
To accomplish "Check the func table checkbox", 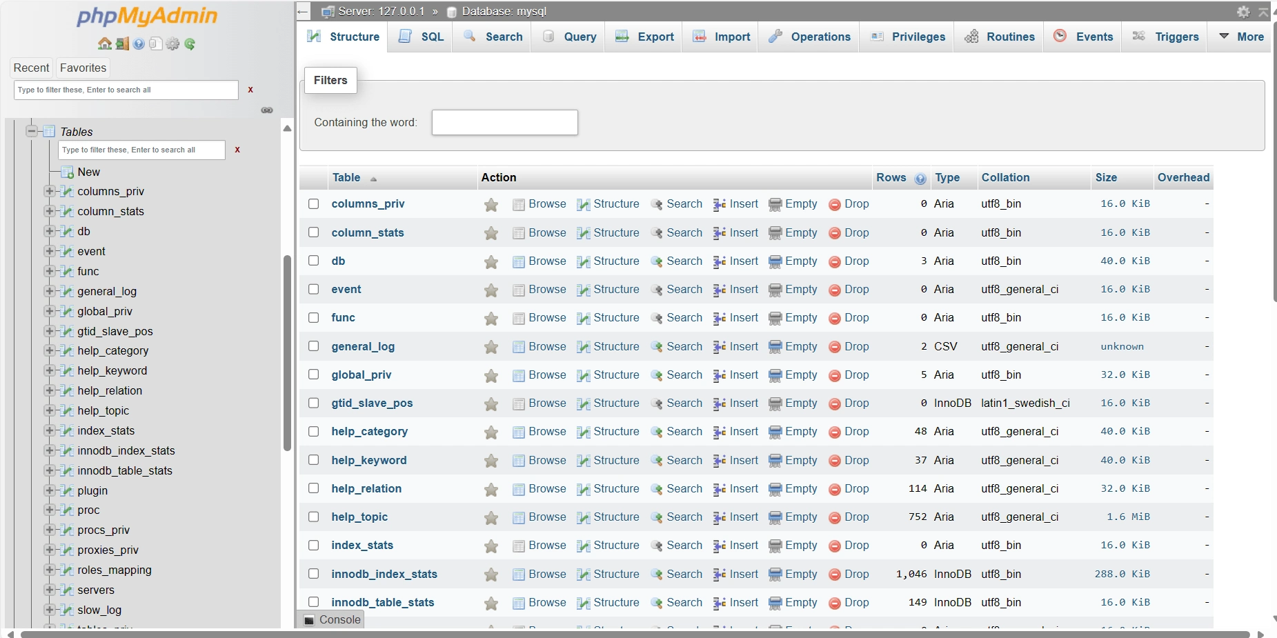I will click(x=314, y=318).
